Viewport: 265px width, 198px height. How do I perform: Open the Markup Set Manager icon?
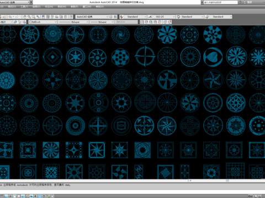point(61,16)
